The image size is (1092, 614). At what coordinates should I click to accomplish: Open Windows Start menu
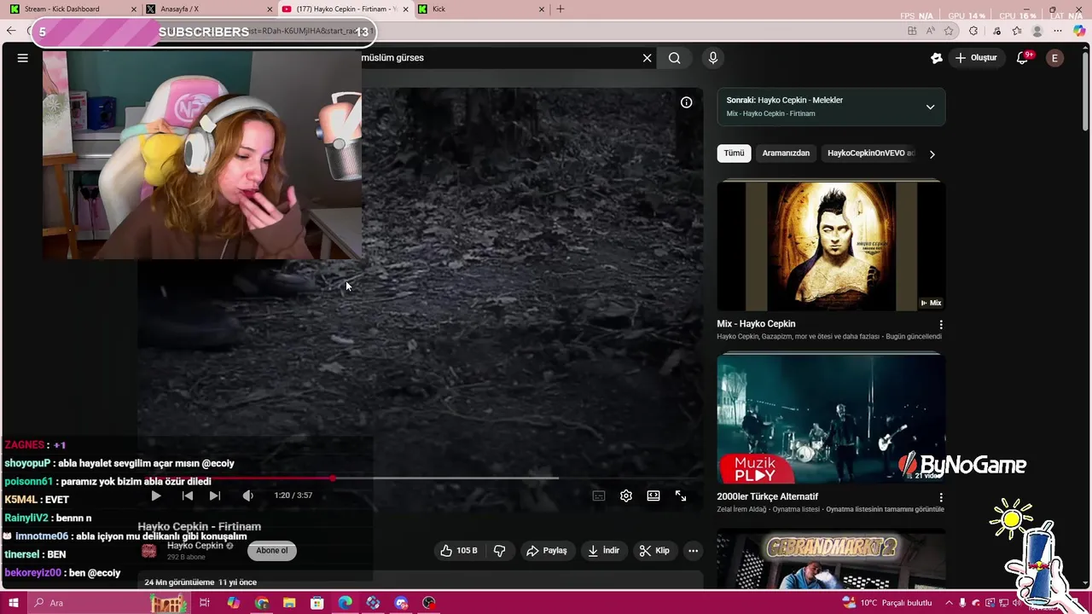(13, 603)
